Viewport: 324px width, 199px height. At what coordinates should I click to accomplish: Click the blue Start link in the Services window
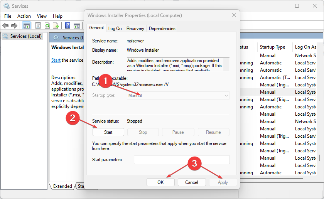(x=56, y=60)
